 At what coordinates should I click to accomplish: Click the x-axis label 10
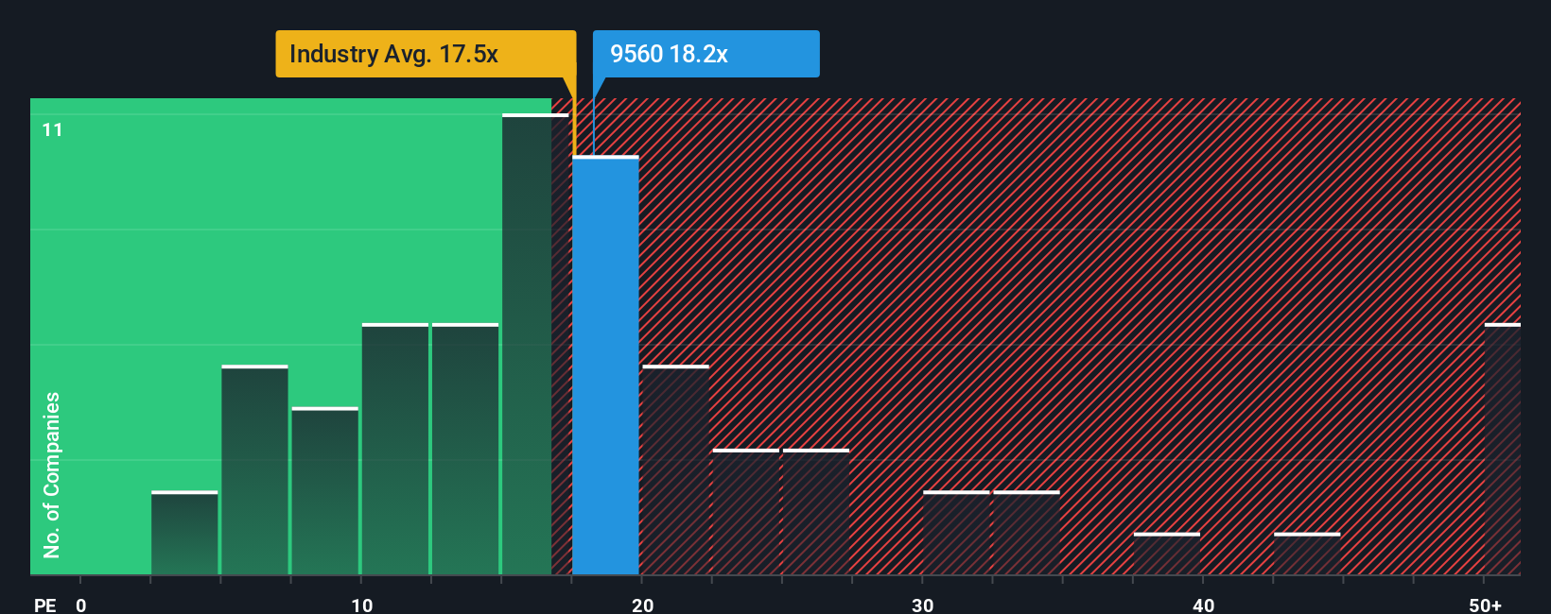point(361,605)
